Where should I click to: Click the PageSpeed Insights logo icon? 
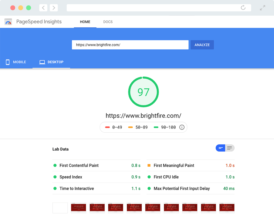pyautogui.click(x=8, y=22)
